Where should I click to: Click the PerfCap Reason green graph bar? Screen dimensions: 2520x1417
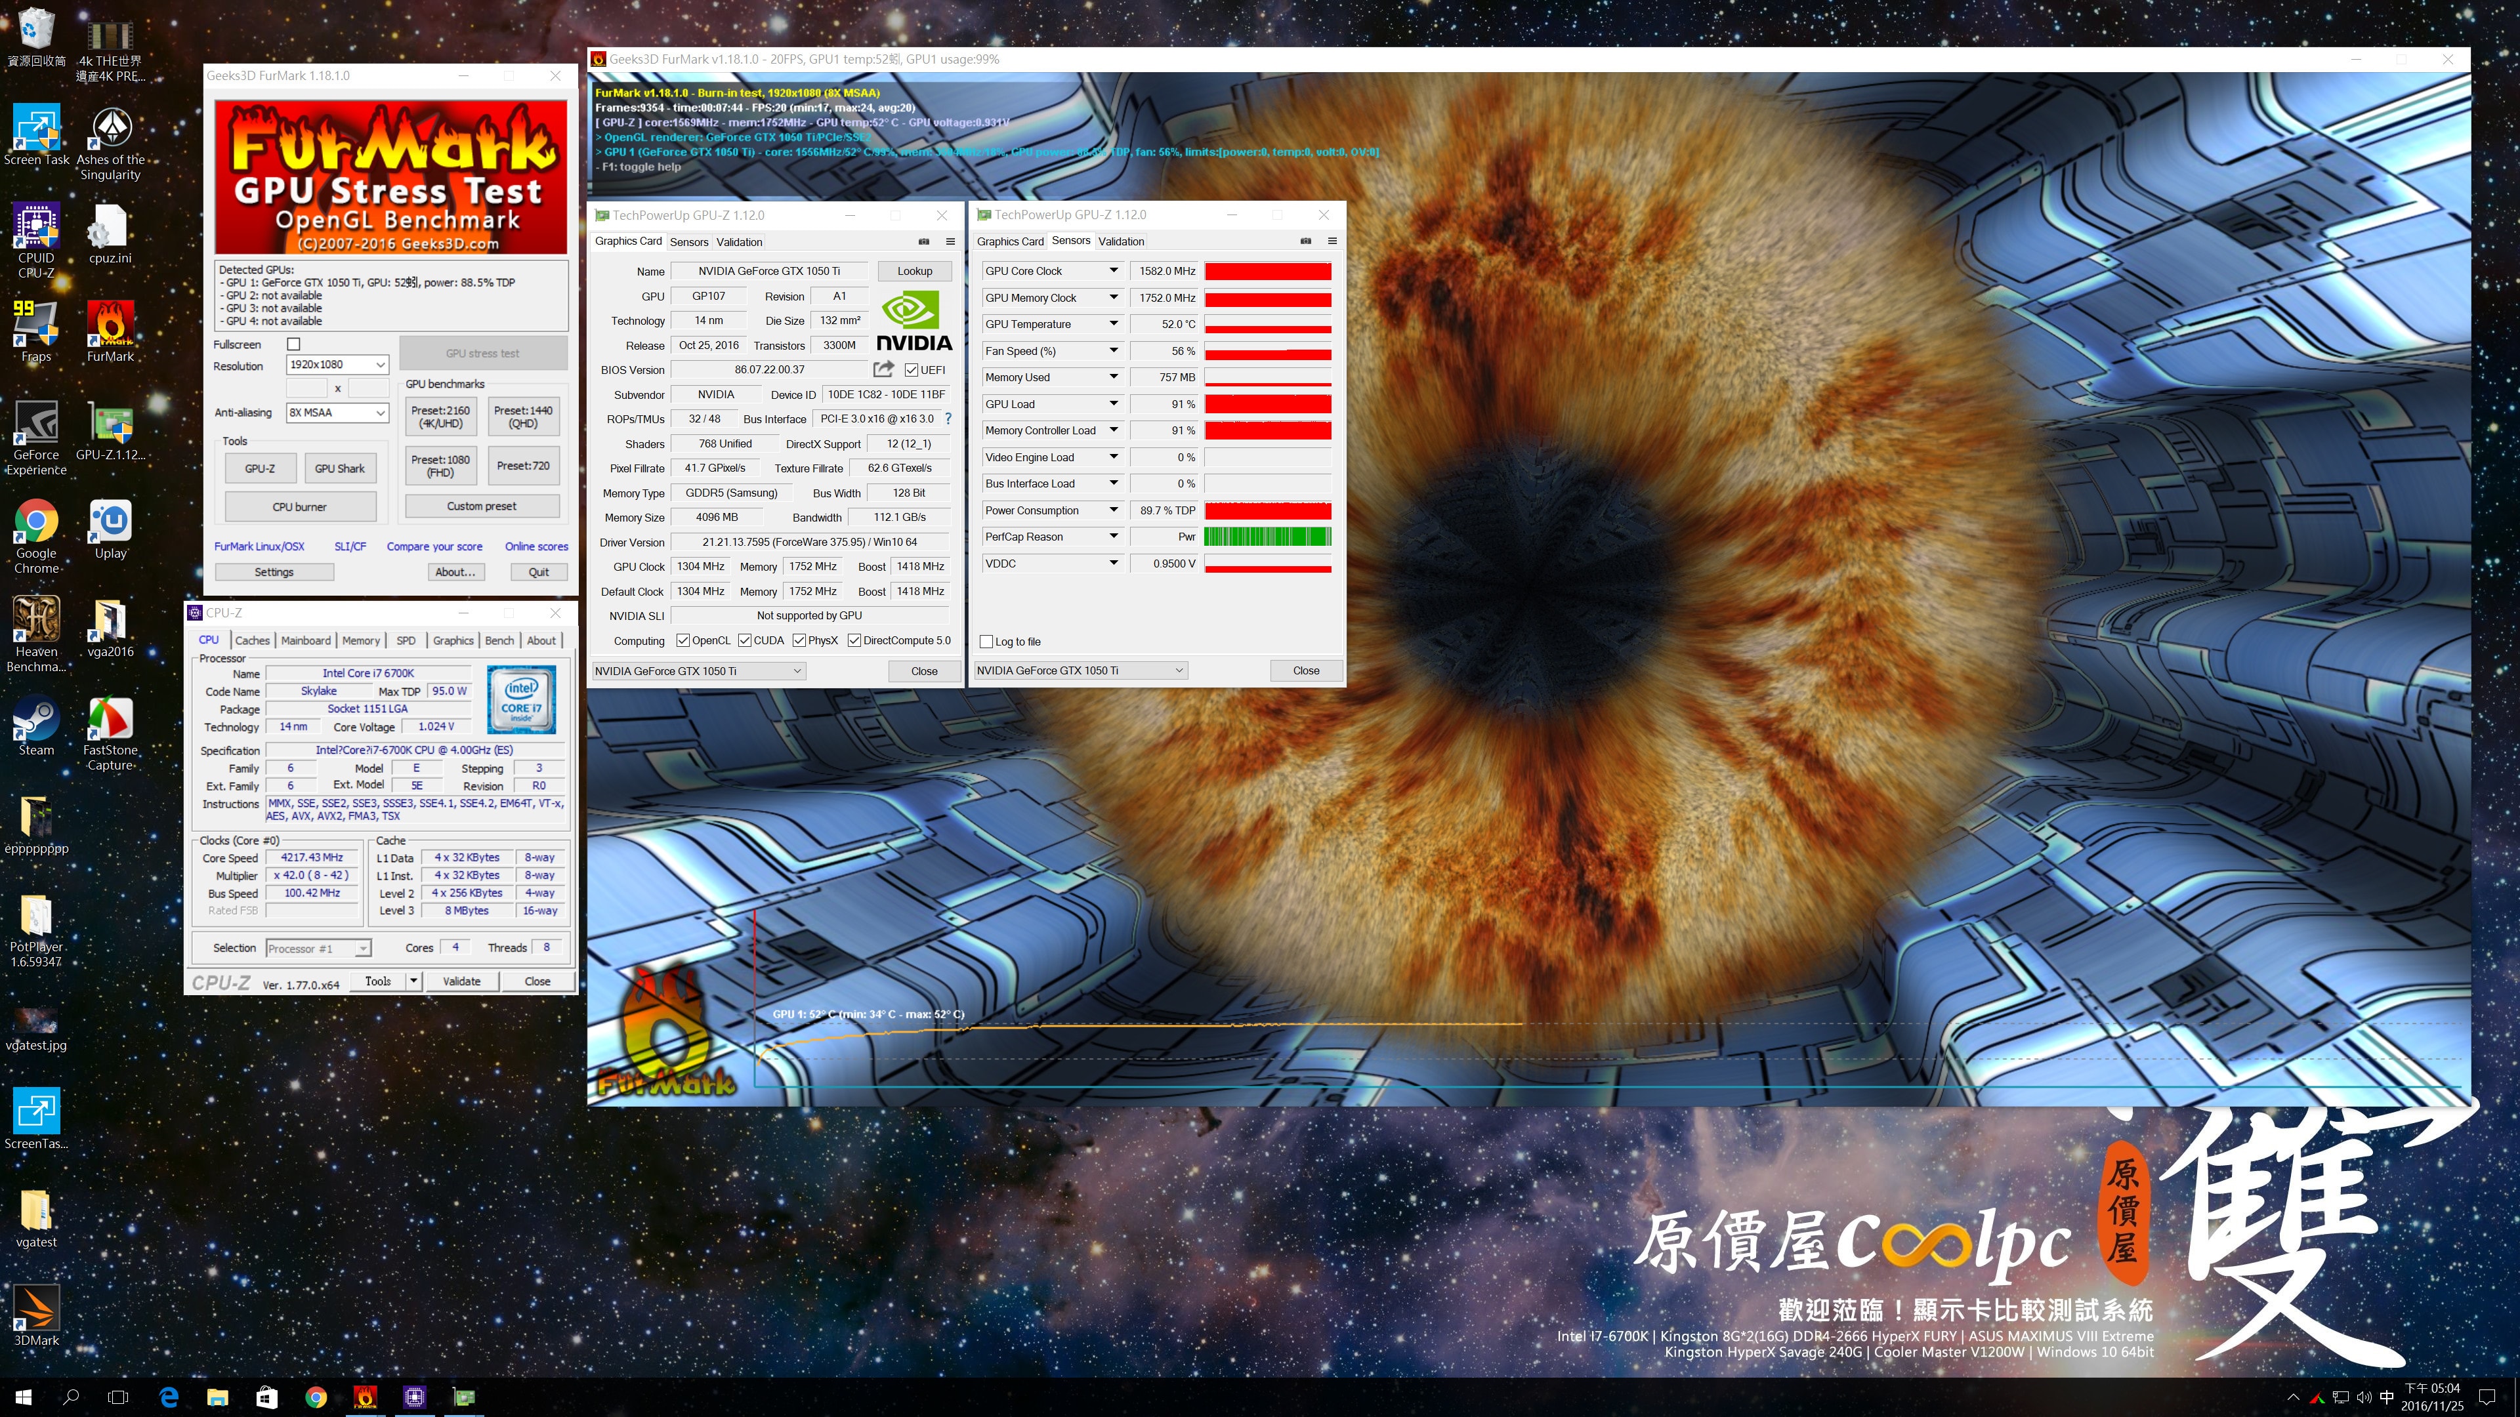tap(1268, 536)
